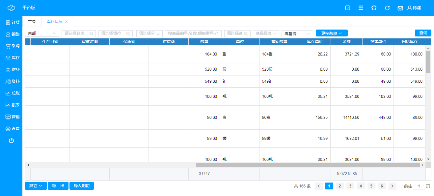Screen dimensions: 434x196
Task: Go to page 4
Action: pos(361,186)
